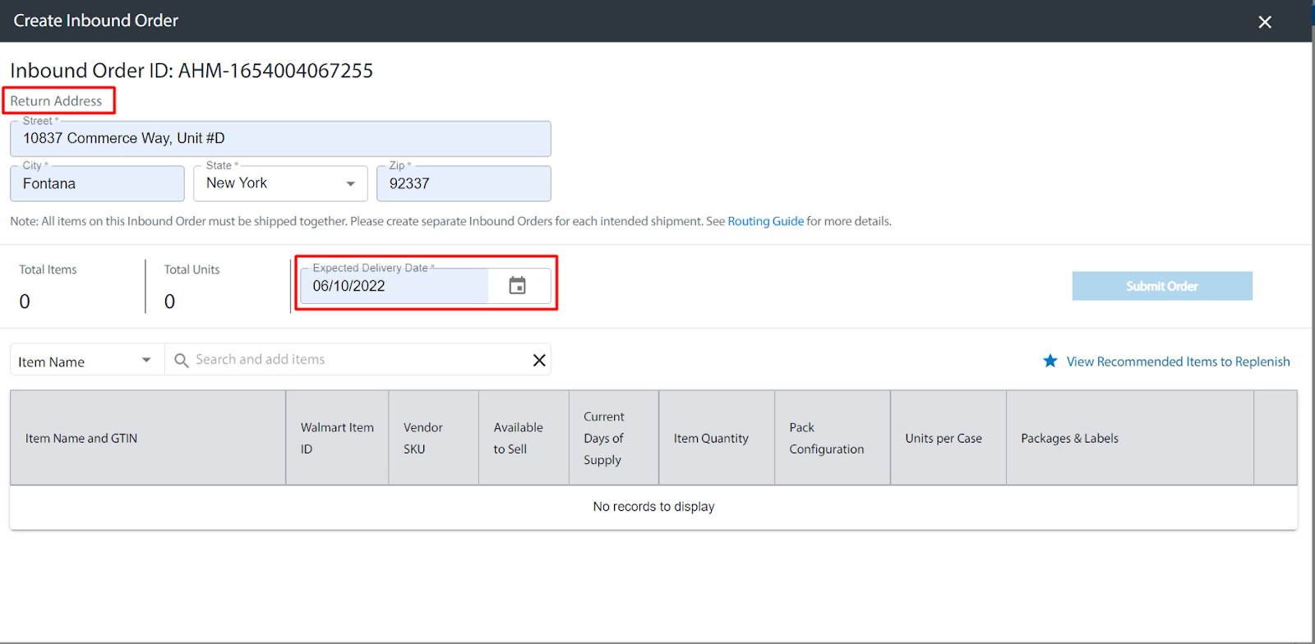Viewport: 1315px width, 644px height.
Task: Click the Total Items label
Action: tap(48, 269)
